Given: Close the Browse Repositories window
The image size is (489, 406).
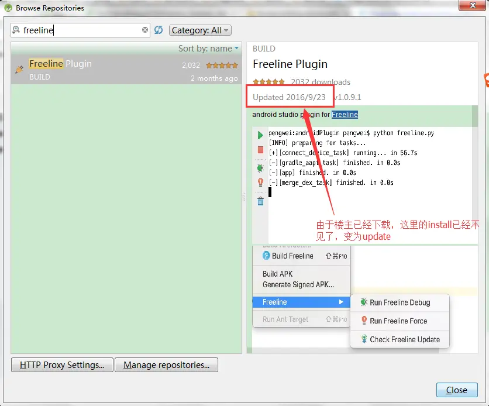Looking at the screenshot, I should [473, 5].
